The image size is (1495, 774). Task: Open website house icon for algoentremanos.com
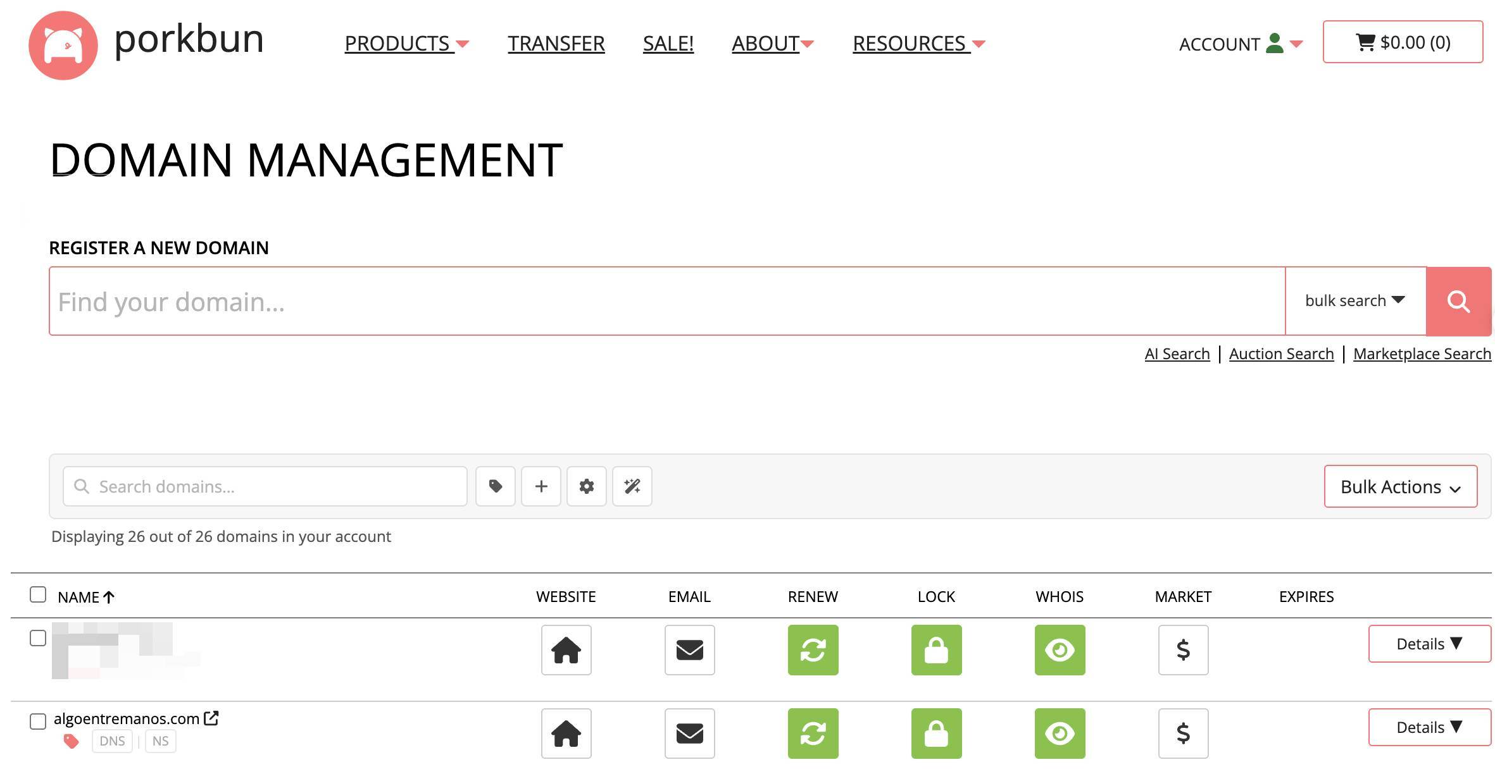[566, 734]
